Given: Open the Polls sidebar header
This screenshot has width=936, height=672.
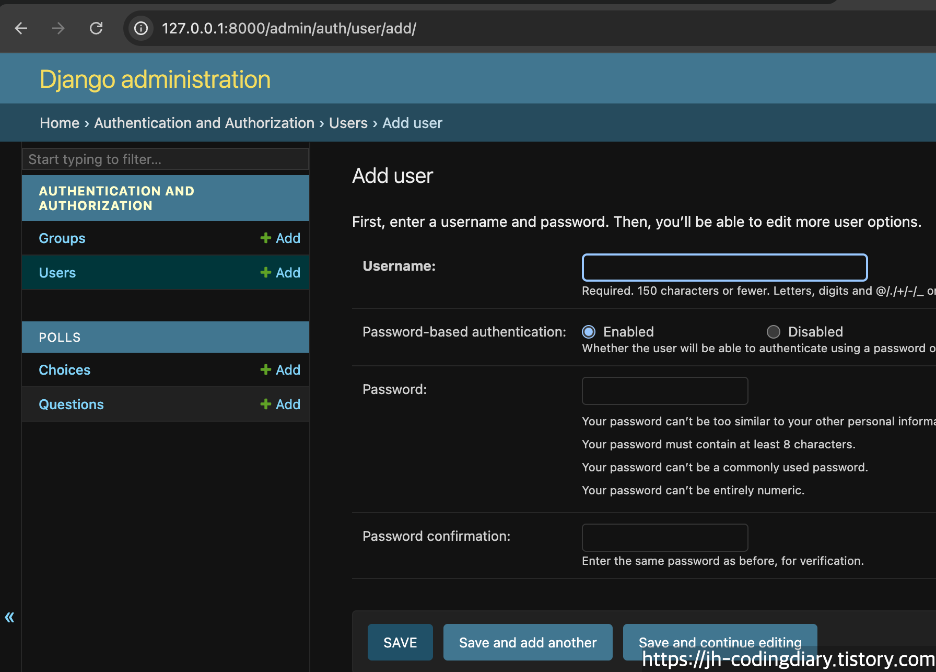Looking at the screenshot, I should (60, 338).
